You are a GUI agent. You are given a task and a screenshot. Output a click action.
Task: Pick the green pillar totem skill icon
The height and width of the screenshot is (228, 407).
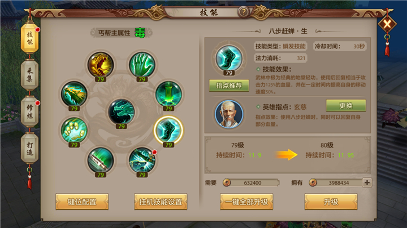point(168,93)
